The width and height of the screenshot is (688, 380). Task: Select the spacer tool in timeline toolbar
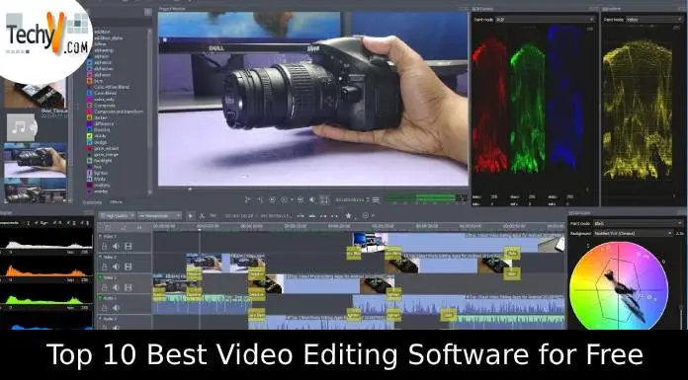pyautogui.click(x=214, y=215)
